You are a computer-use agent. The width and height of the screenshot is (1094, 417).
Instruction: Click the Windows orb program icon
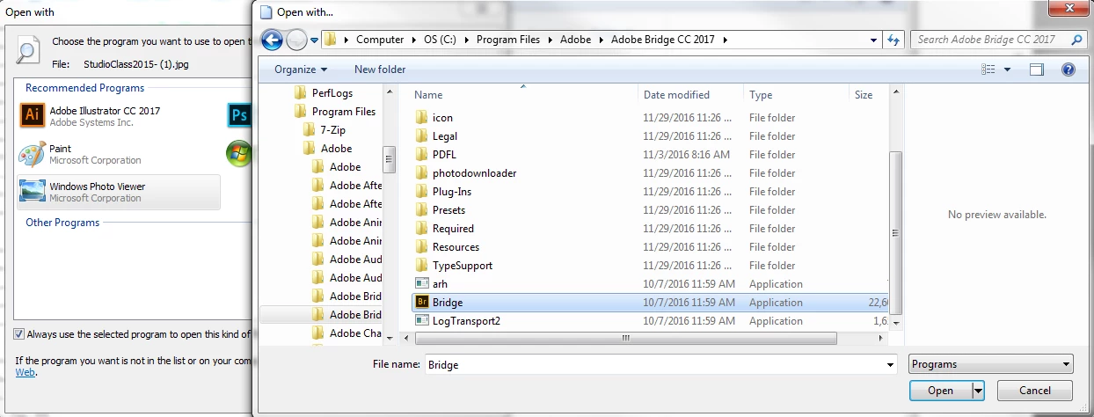pyautogui.click(x=238, y=154)
